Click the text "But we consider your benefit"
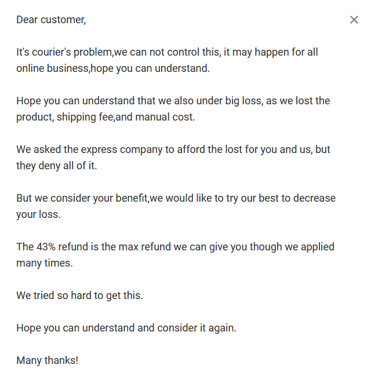371x379 pixels. coord(82,198)
